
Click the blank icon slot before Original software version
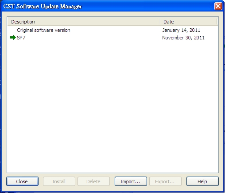click(13, 30)
